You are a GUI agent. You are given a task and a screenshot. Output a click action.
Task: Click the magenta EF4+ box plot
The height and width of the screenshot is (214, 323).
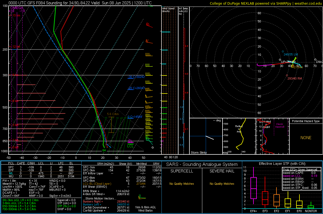tap(253, 186)
